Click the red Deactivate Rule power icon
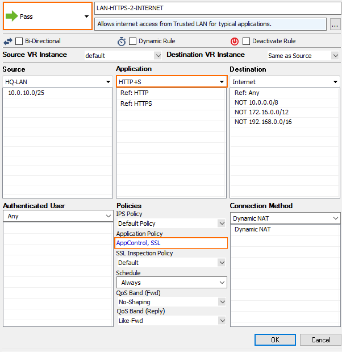 (x=234, y=42)
